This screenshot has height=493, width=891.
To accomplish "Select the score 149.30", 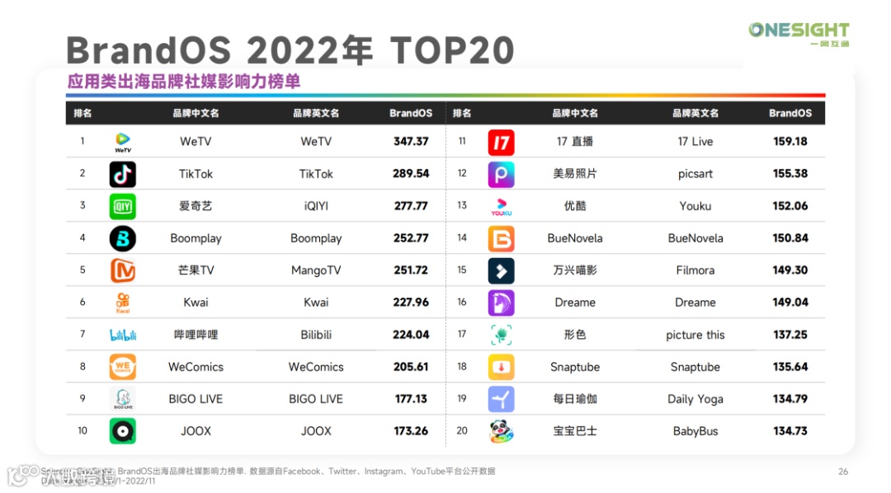I will click(x=790, y=270).
